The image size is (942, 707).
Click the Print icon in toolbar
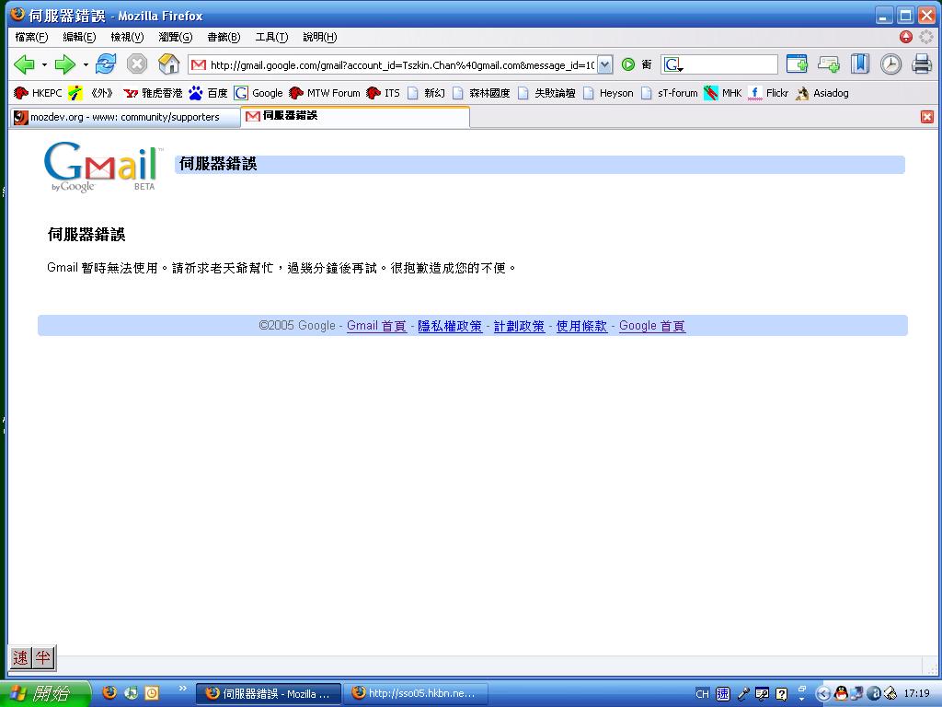[921, 64]
